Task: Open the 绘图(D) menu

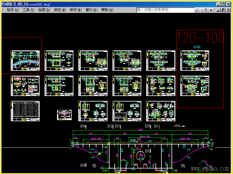Action: [44, 10]
